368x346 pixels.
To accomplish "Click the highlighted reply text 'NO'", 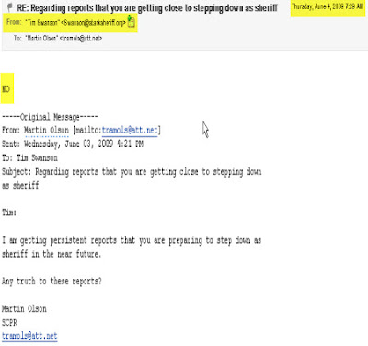I will pyautogui.click(x=6, y=89).
